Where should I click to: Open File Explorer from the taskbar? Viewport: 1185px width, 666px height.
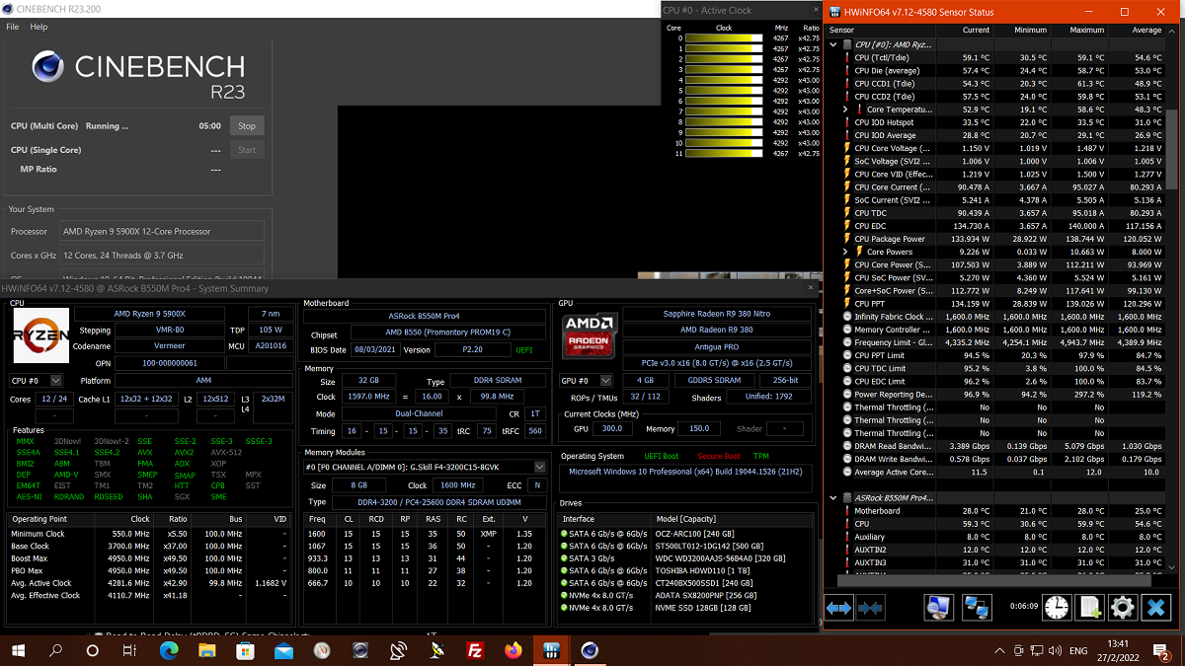[x=206, y=650]
